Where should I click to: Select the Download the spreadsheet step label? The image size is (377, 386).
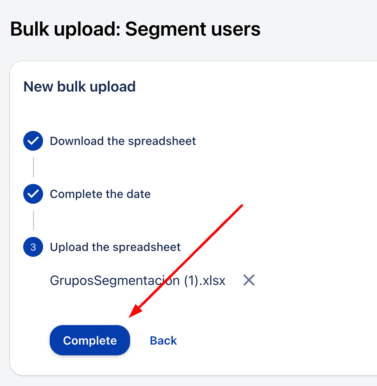pos(123,141)
